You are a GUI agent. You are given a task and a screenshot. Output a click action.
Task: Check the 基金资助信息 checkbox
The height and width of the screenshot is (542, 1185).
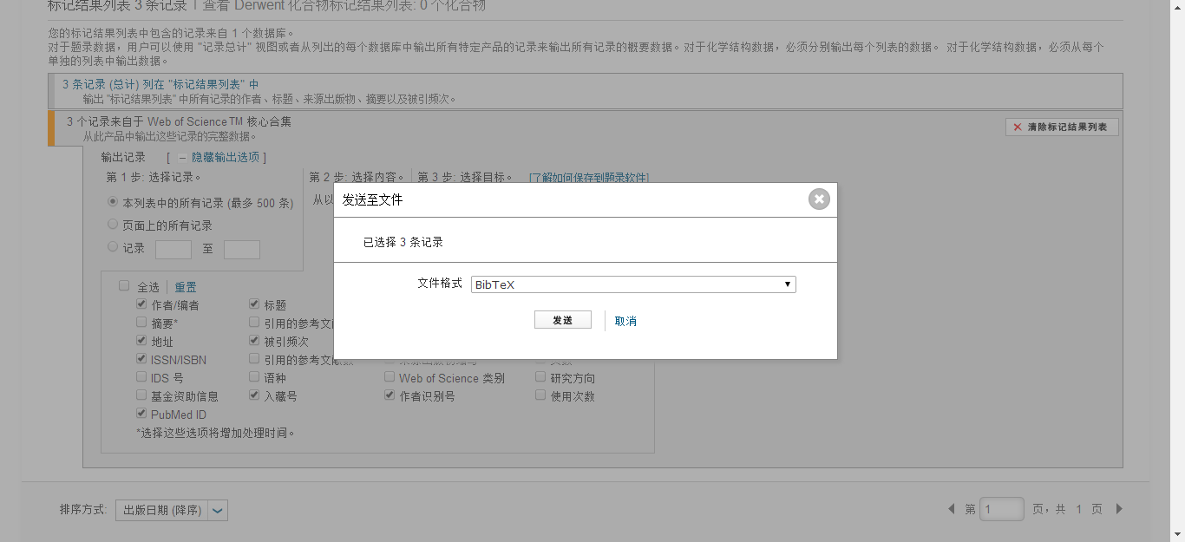point(141,395)
